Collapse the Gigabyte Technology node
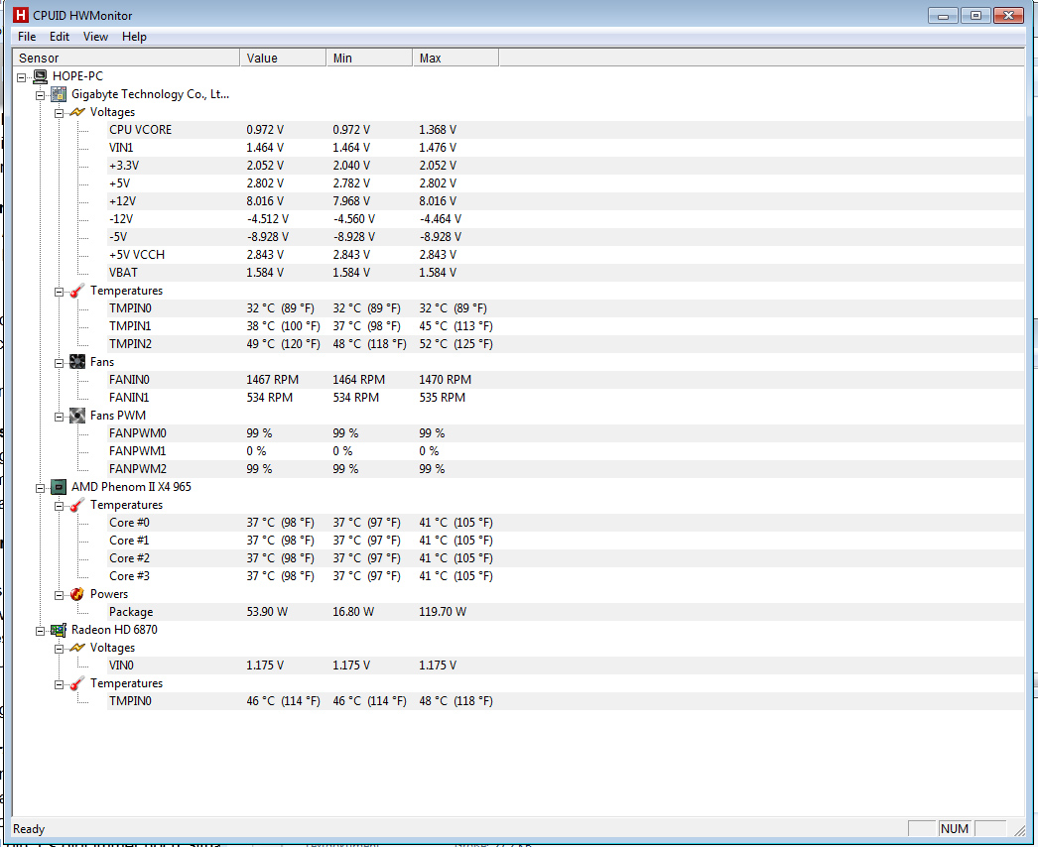1038x847 pixels. (40, 95)
